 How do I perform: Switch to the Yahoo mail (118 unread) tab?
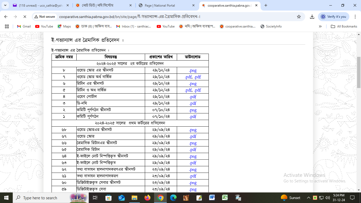[x=40, y=5]
